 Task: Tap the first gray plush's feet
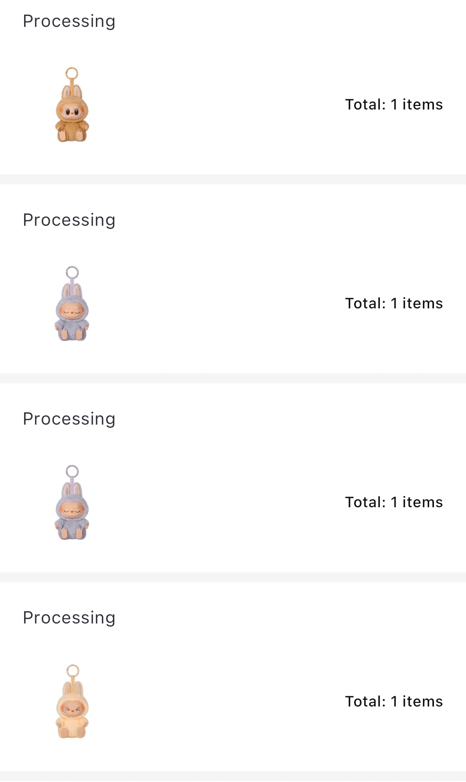(72, 334)
